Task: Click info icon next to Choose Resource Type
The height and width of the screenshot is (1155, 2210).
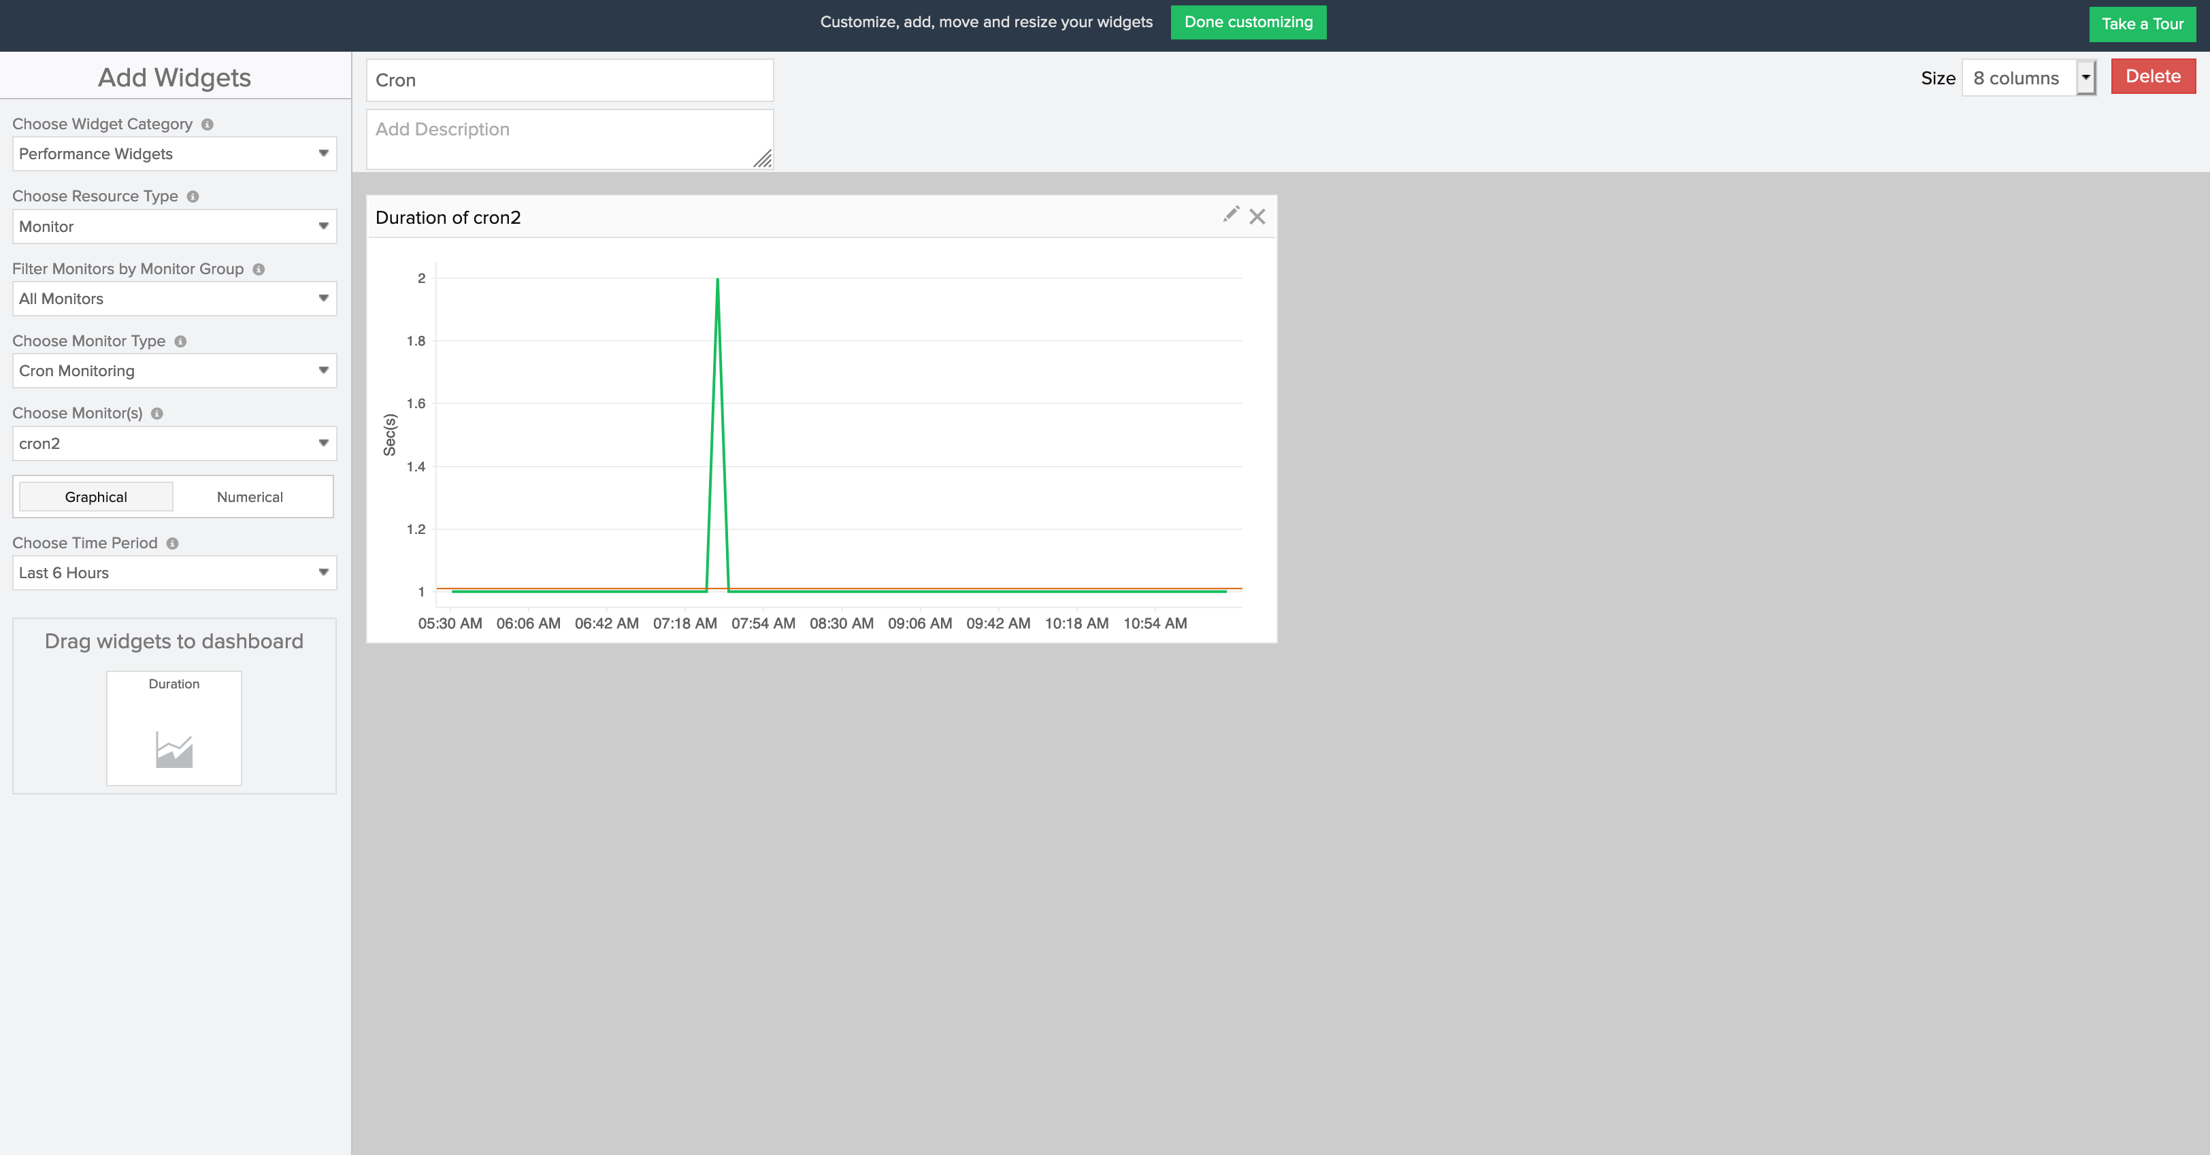Action: (193, 197)
